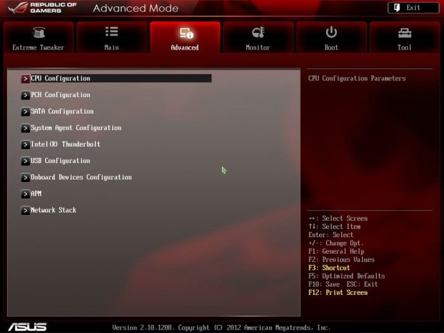Expand the PCH Configuration arrow

pyautogui.click(x=25, y=95)
